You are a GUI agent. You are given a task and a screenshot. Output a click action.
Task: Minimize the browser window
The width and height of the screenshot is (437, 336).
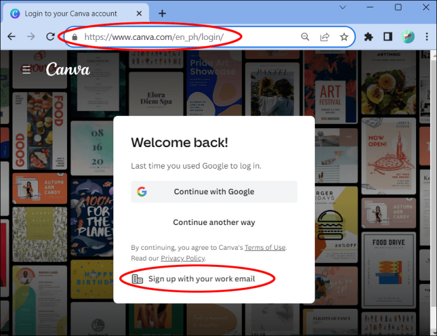coord(370,7)
